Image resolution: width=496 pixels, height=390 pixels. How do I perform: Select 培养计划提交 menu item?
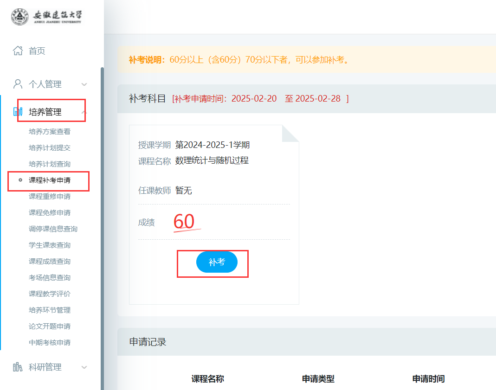[x=50, y=148]
